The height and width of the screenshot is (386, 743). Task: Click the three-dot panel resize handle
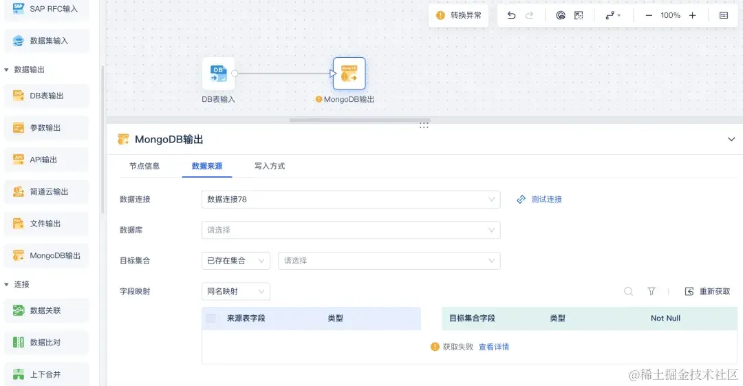tap(424, 126)
